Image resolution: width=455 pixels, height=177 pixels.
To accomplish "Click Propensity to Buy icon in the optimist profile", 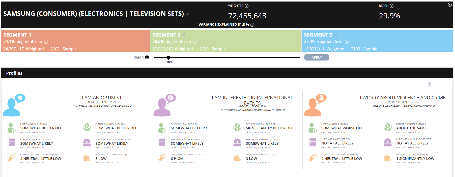I will point(87,158).
